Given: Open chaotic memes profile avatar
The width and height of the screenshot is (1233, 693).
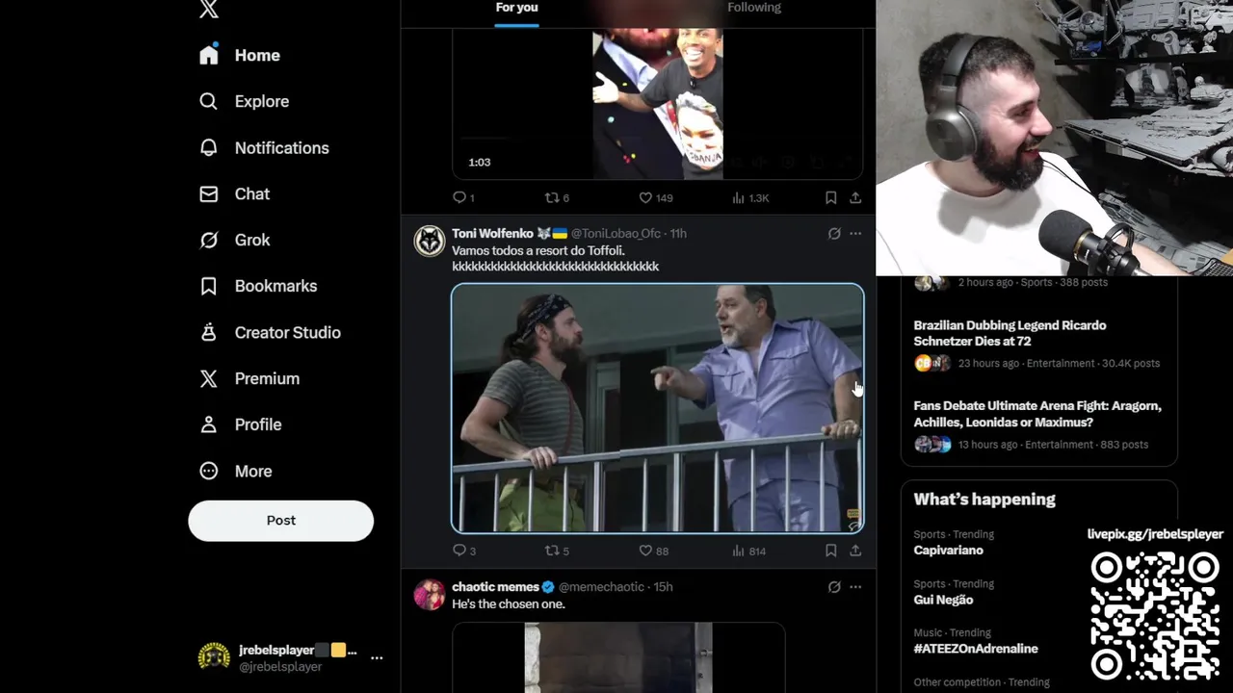Looking at the screenshot, I should pos(430,594).
